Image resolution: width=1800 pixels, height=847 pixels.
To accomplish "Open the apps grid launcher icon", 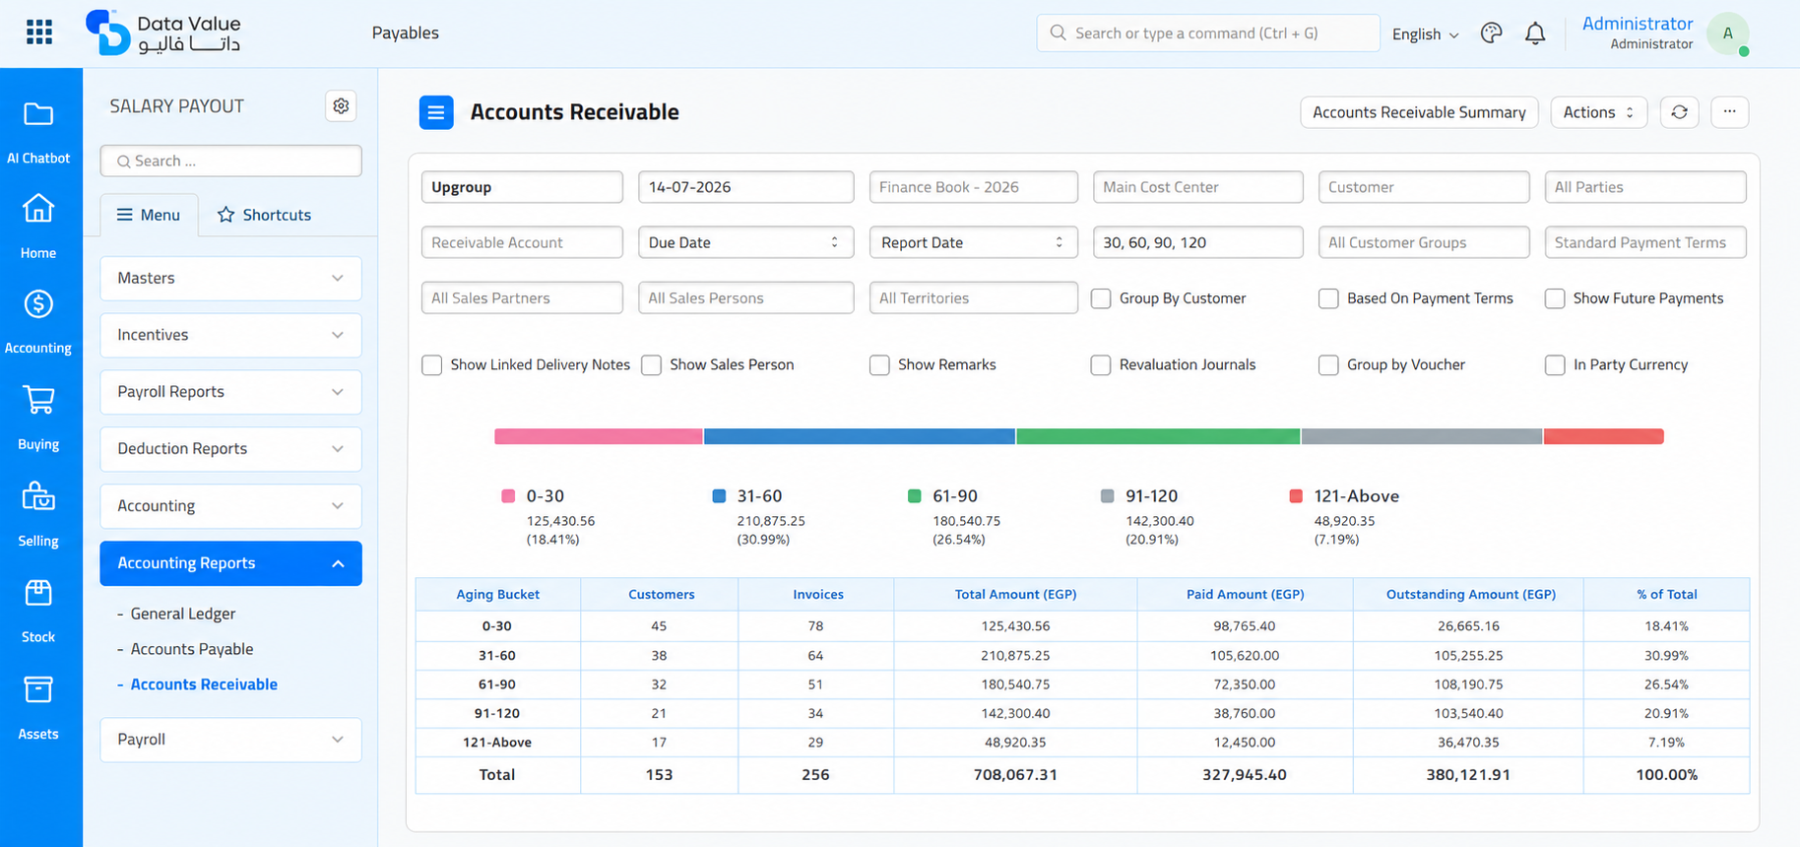I will tap(39, 33).
